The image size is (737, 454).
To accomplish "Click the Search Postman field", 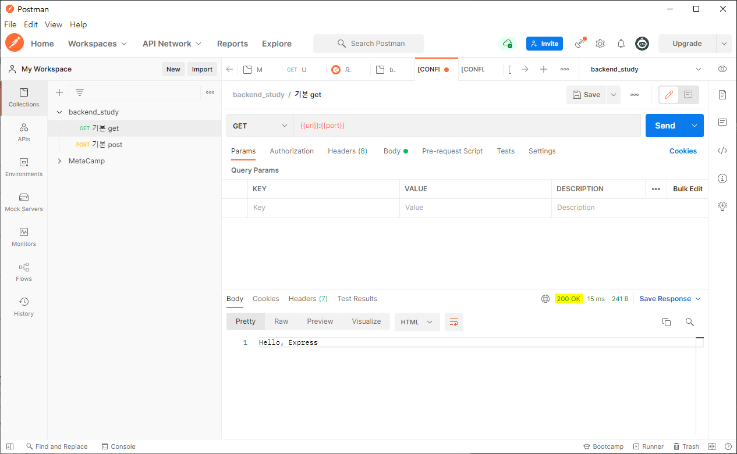I will click(x=368, y=44).
